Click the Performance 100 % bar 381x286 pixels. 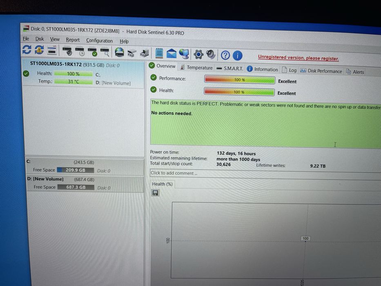click(240, 80)
